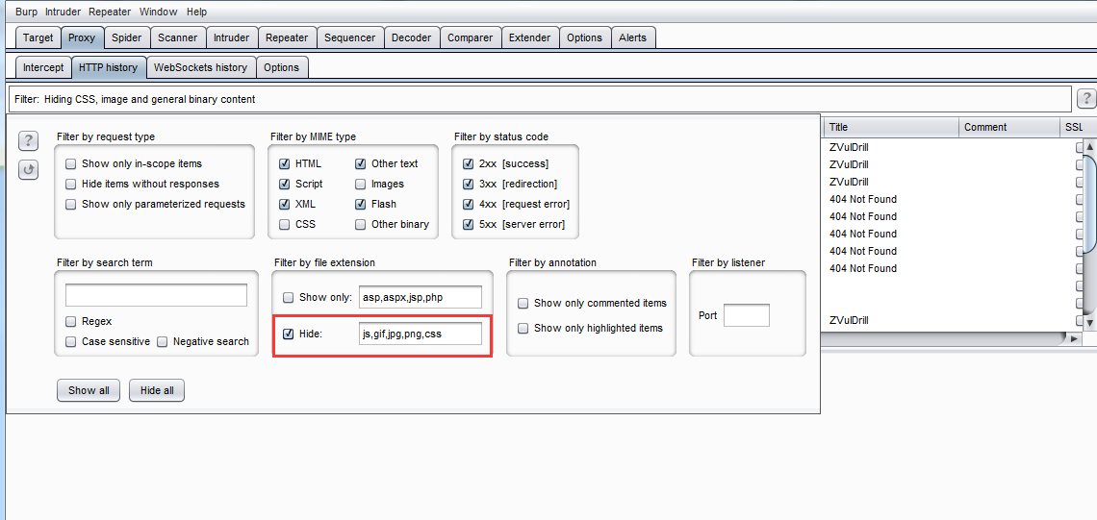
Task: Open the WebSockets history sub-tab
Action: coord(201,68)
